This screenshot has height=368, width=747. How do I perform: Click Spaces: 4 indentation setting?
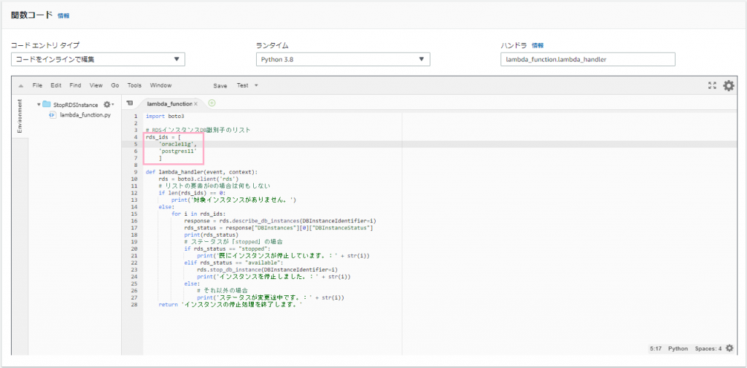[x=708, y=348]
